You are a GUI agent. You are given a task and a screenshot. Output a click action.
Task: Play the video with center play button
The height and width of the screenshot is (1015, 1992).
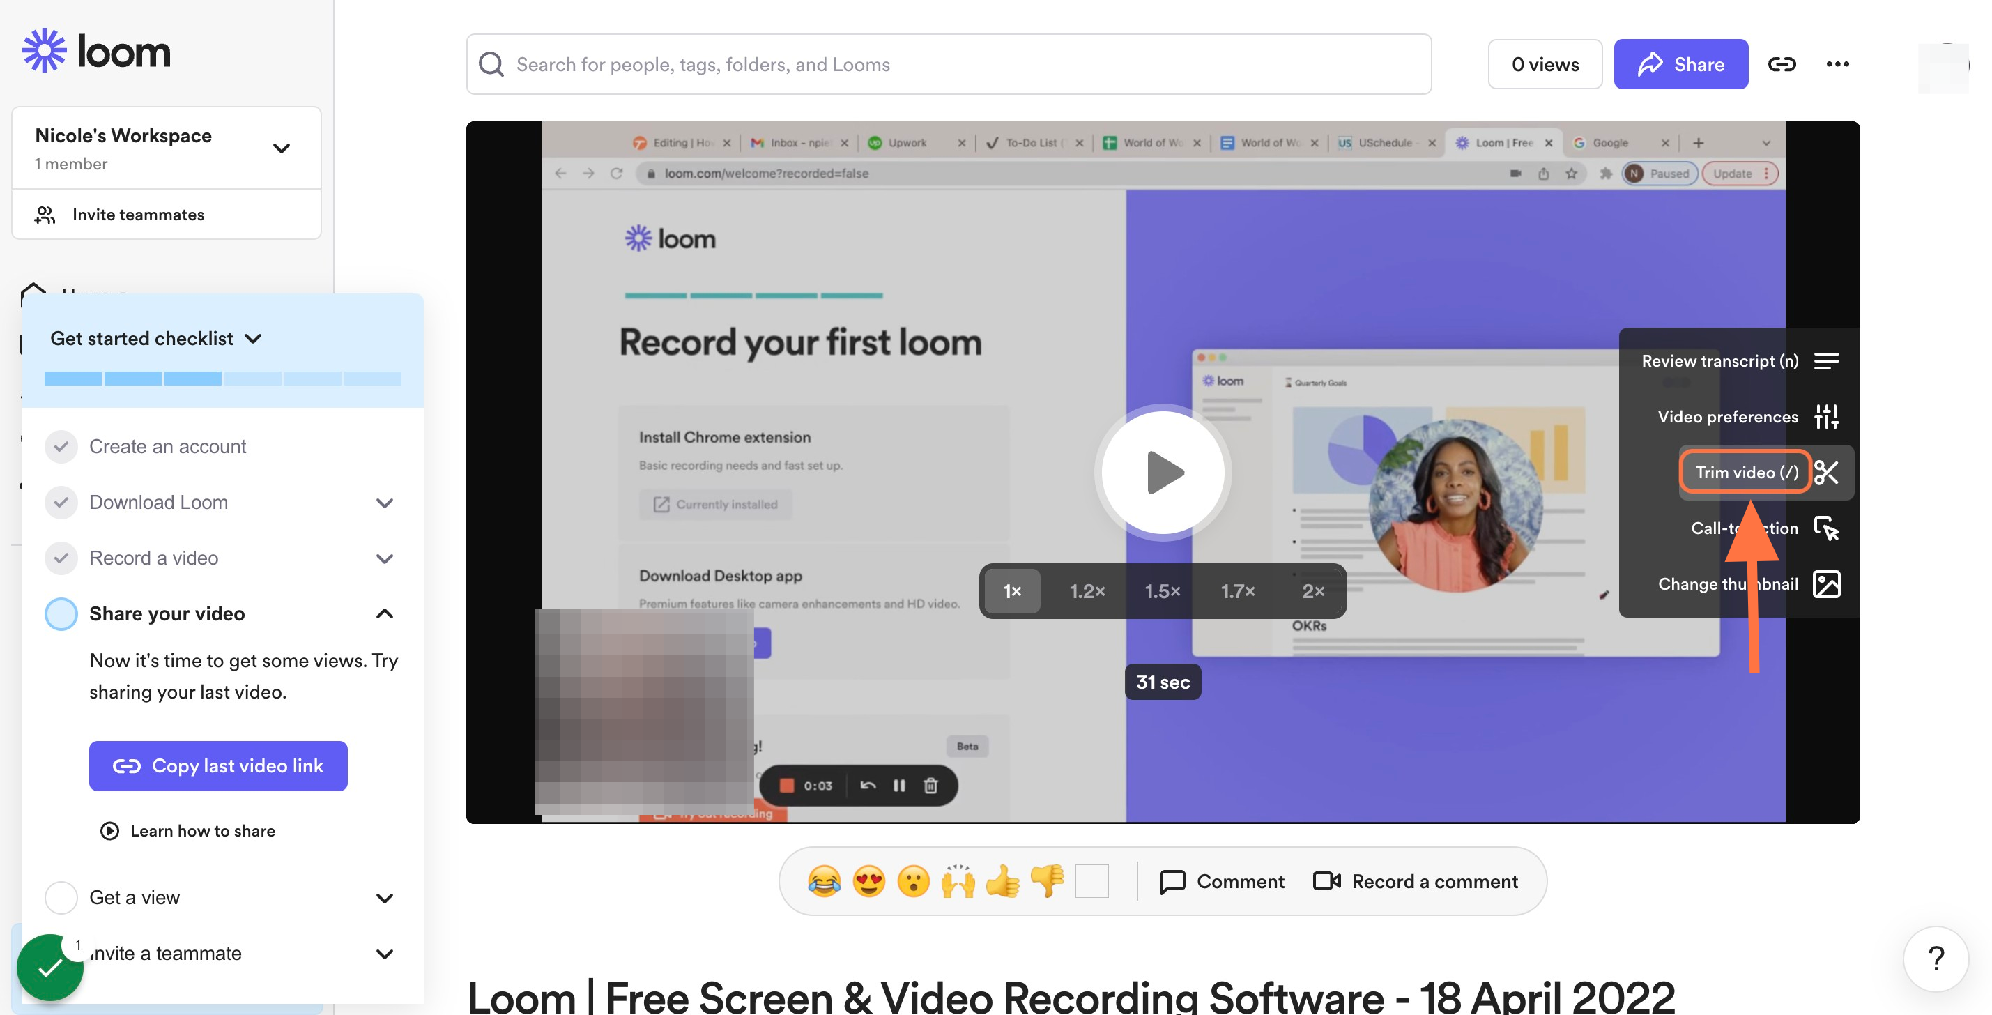click(1163, 472)
